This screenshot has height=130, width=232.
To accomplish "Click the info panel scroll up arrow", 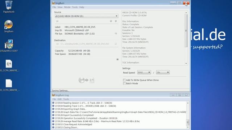I will coord(186,13).
